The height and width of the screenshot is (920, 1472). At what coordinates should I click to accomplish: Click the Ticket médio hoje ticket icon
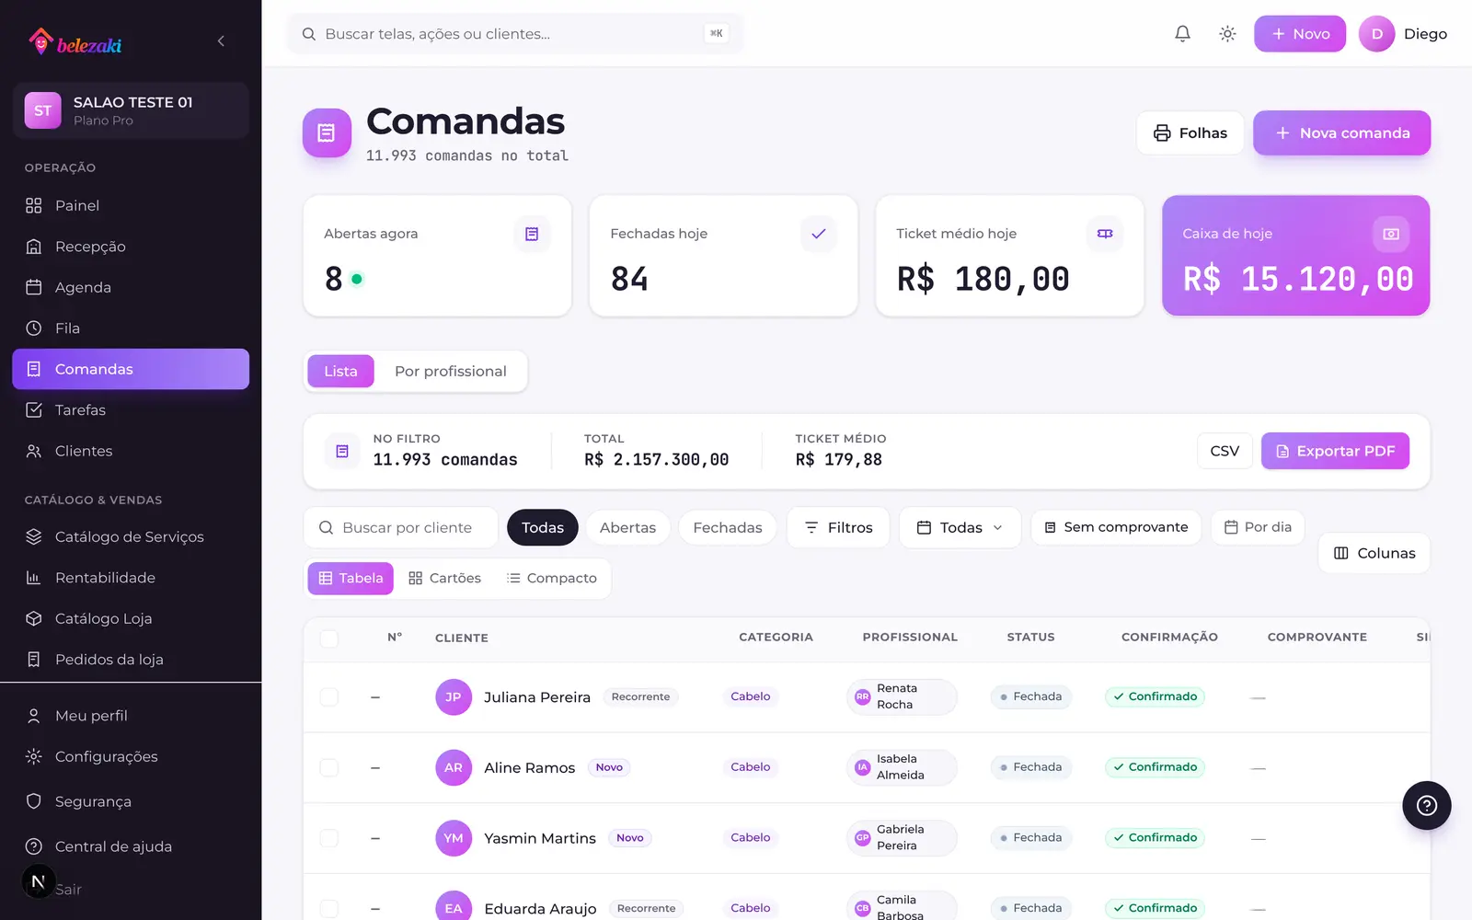[1105, 234]
